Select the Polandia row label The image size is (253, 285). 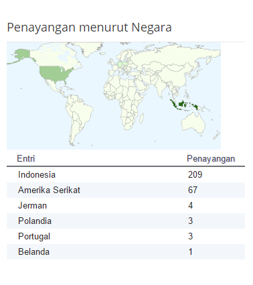coord(35,221)
